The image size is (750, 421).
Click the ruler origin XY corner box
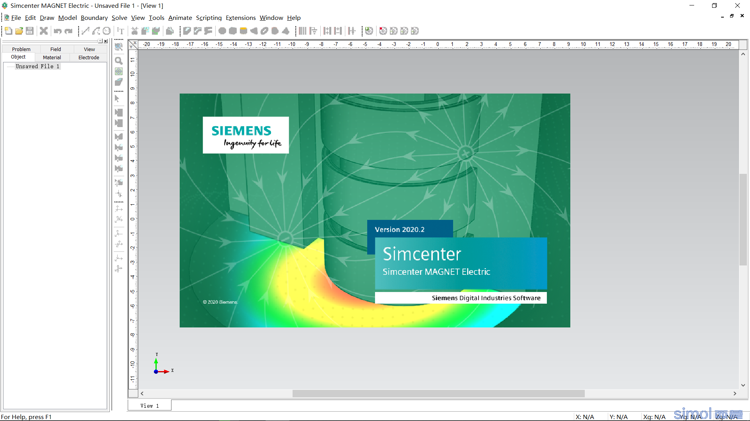(x=133, y=44)
